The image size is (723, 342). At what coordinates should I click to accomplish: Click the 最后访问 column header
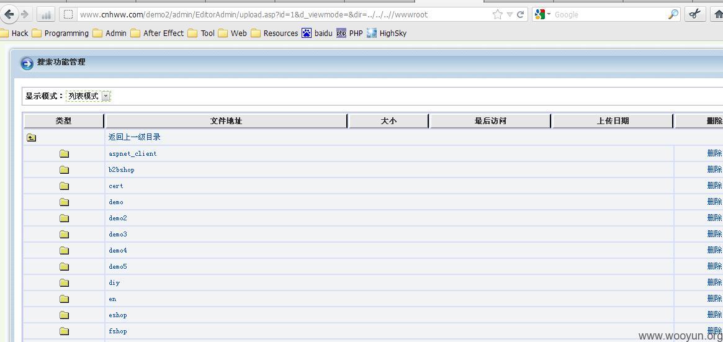[x=490, y=121]
